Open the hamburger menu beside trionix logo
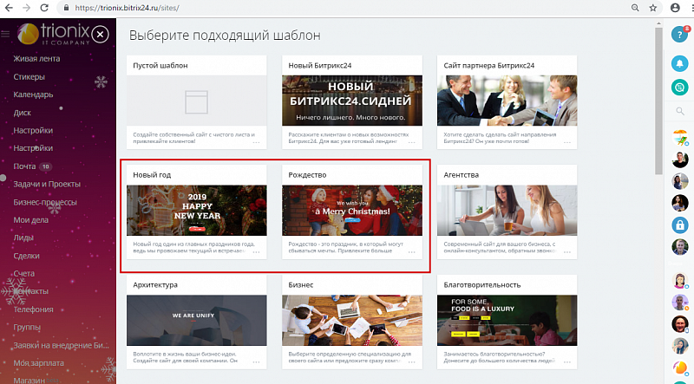Screen dimensions: 694x384 pos(5,34)
